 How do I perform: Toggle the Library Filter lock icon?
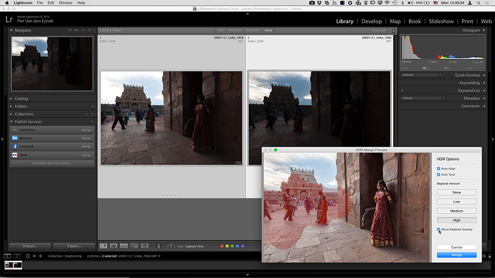pyautogui.click(x=393, y=30)
